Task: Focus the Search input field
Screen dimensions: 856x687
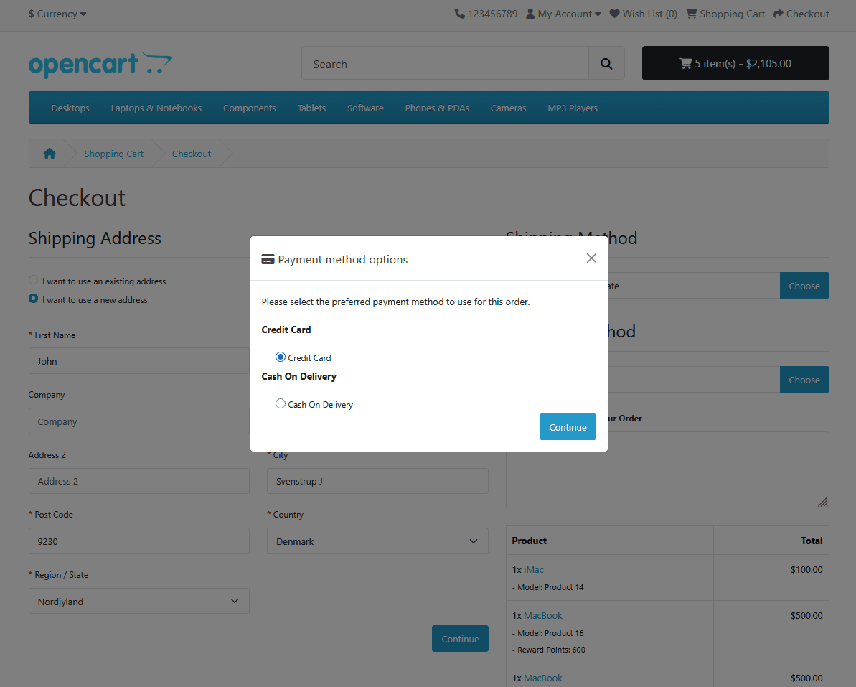Action: tap(445, 64)
